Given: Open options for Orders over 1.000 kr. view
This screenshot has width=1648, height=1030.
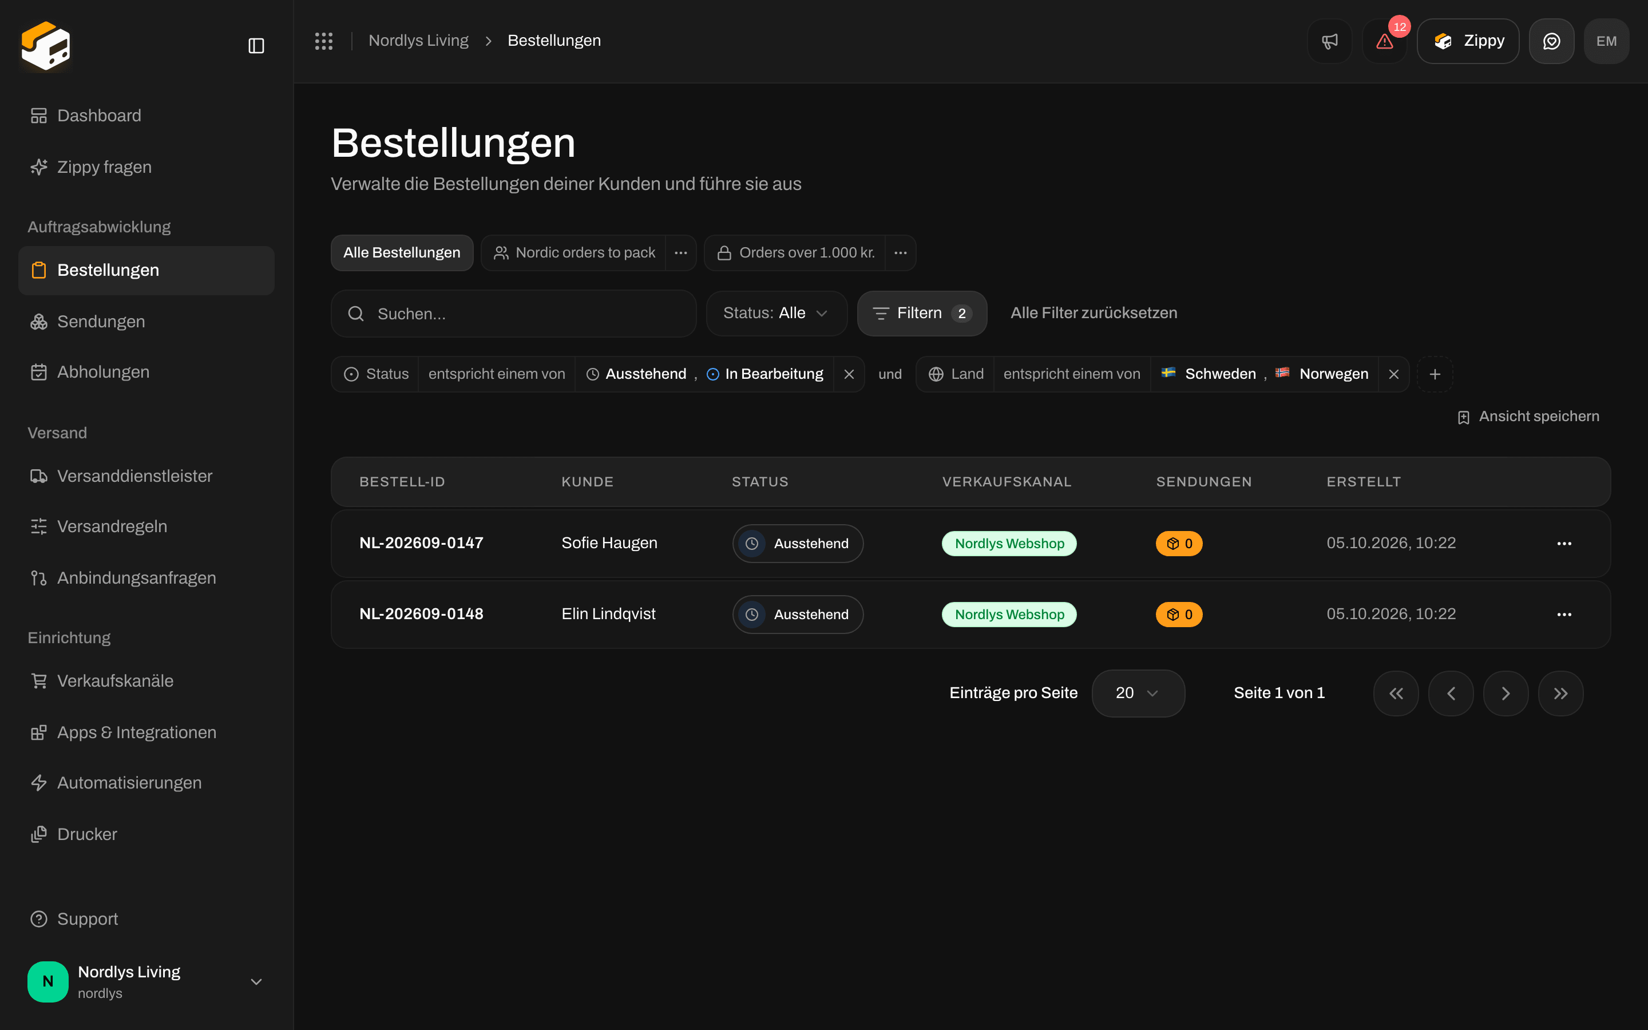Looking at the screenshot, I should pos(900,253).
